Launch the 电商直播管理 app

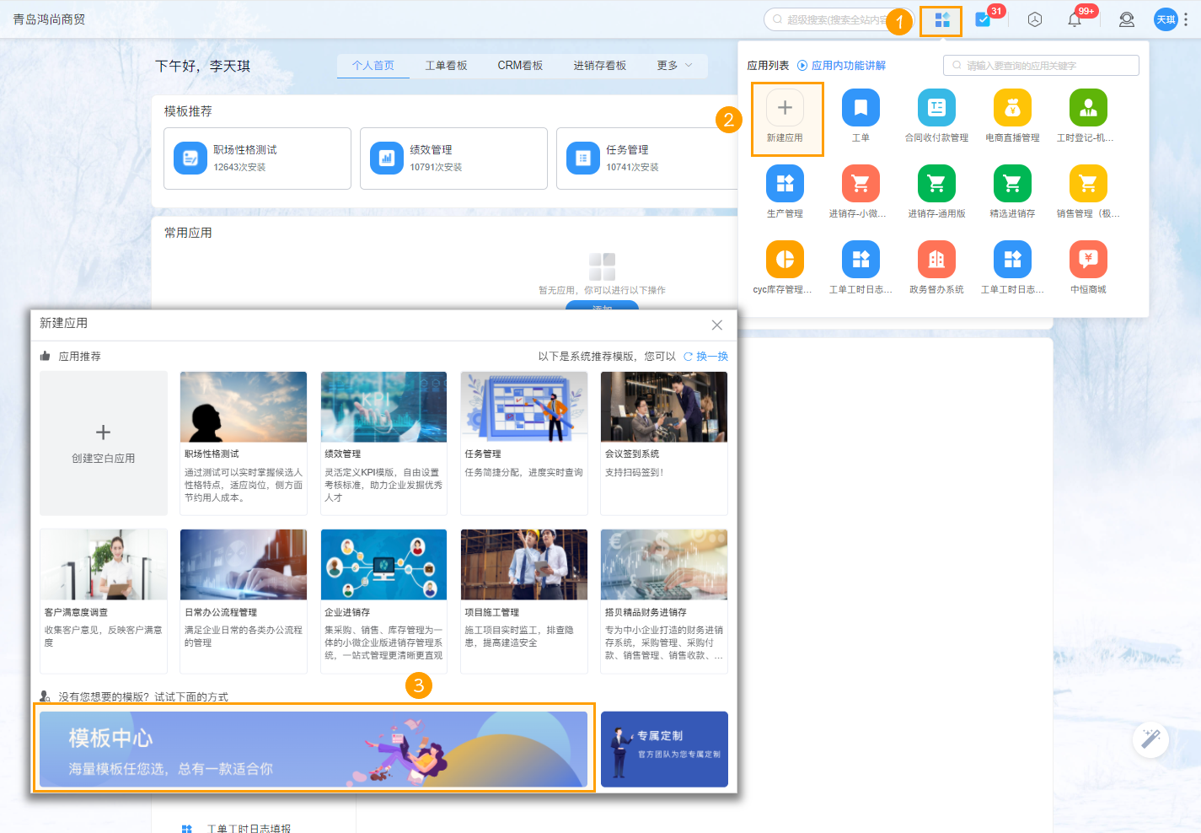click(x=1012, y=107)
